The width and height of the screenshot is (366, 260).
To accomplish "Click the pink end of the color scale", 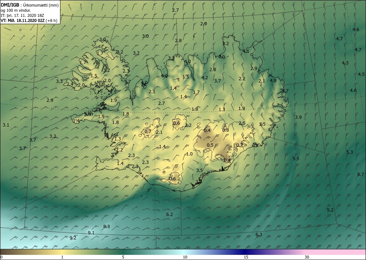I will point(336,252).
